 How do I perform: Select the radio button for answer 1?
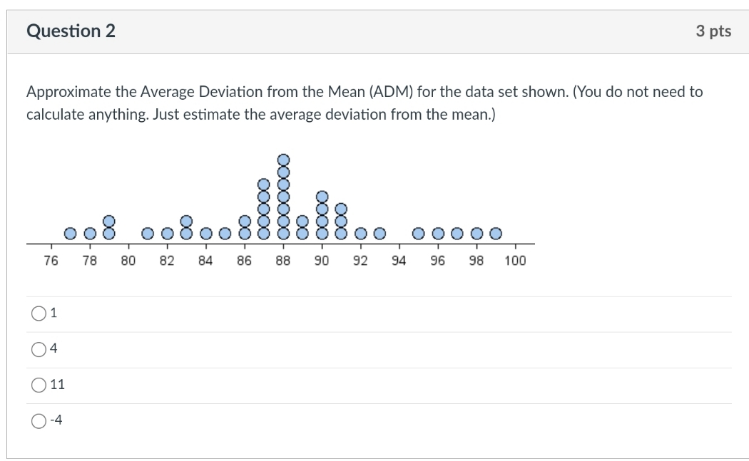[37, 311]
